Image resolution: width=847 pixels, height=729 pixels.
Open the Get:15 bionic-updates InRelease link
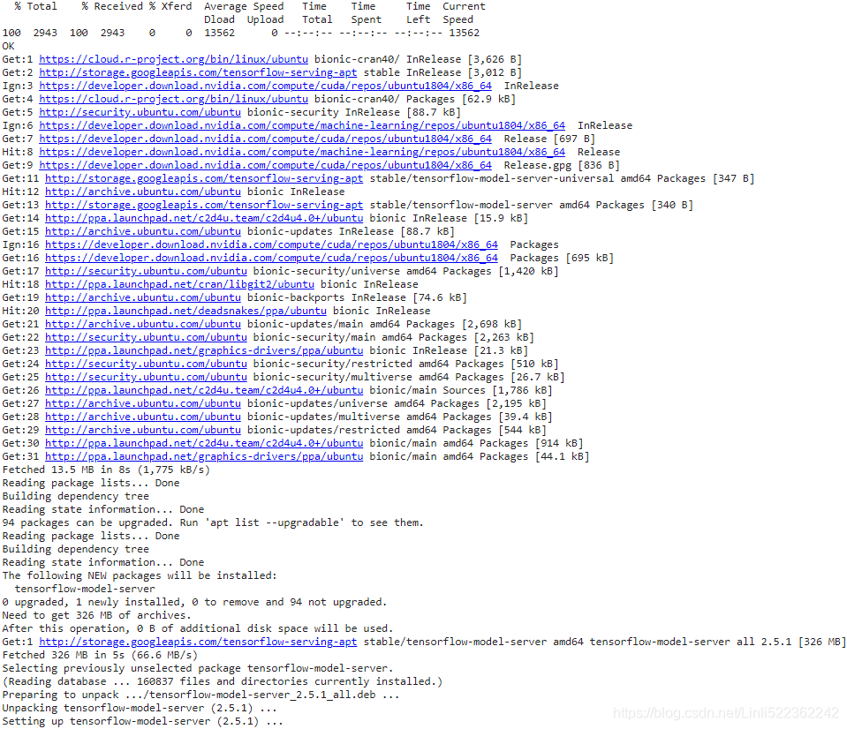[142, 231]
